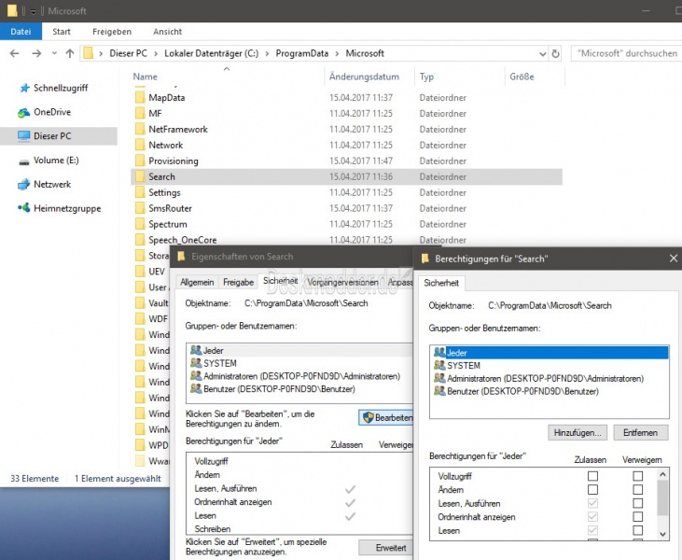The width and height of the screenshot is (682, 560).
Task: Open the Ansicht ribbon tab
Action: (x=167, y=32)
